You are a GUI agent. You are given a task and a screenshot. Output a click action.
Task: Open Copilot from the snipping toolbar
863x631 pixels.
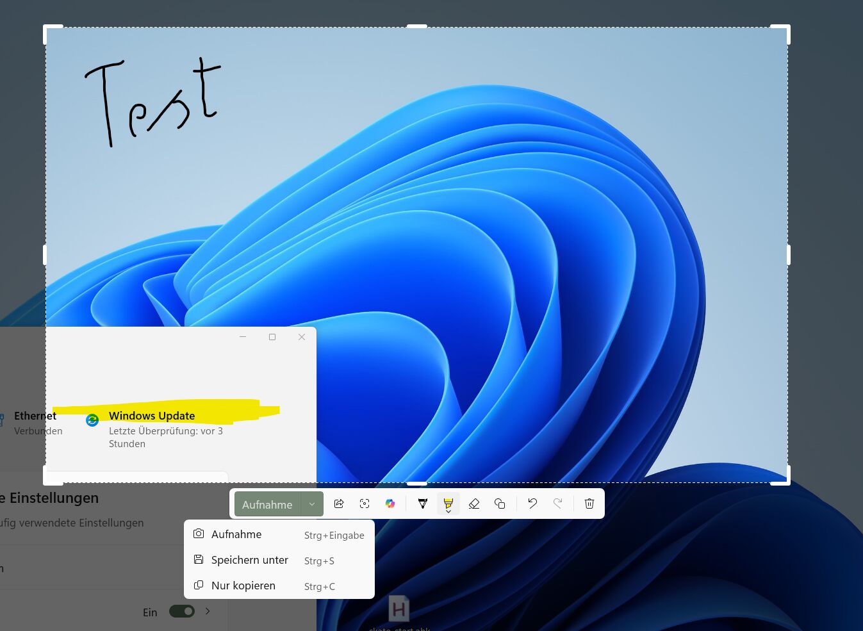(390, 504)
